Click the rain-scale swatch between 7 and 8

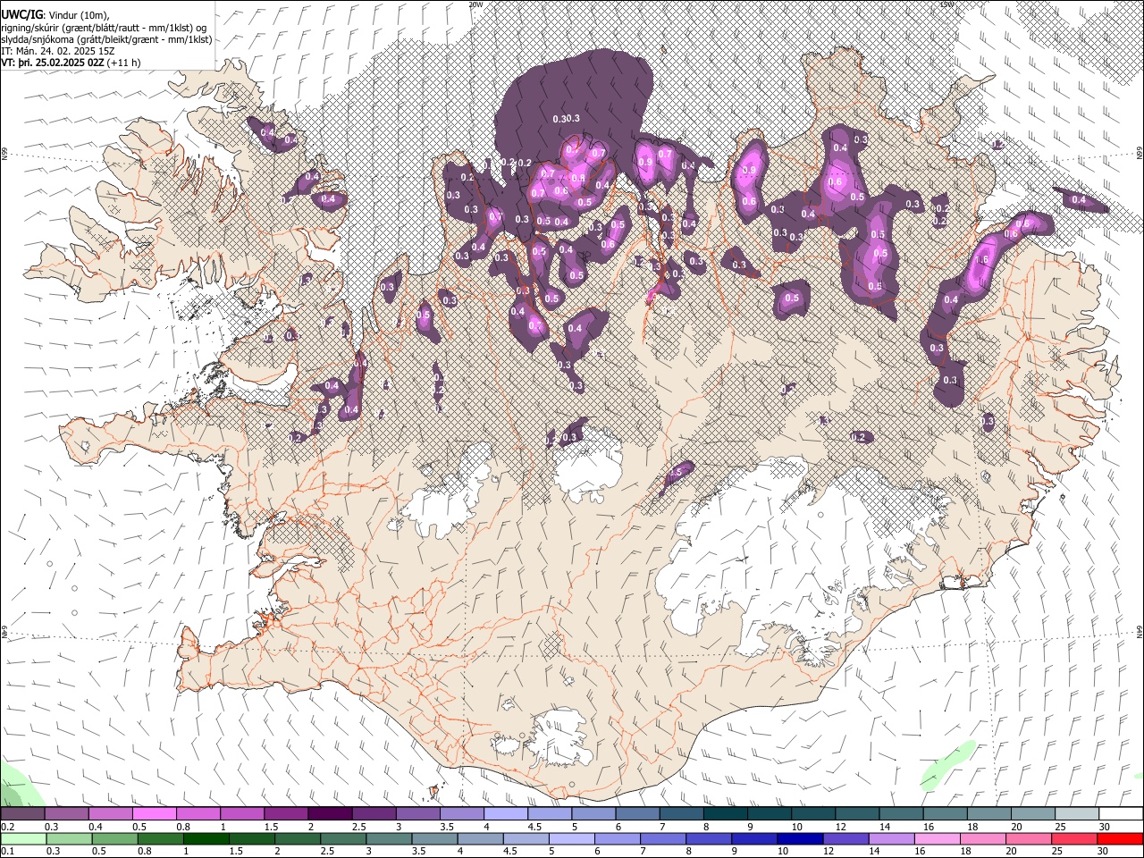[662, 838]
